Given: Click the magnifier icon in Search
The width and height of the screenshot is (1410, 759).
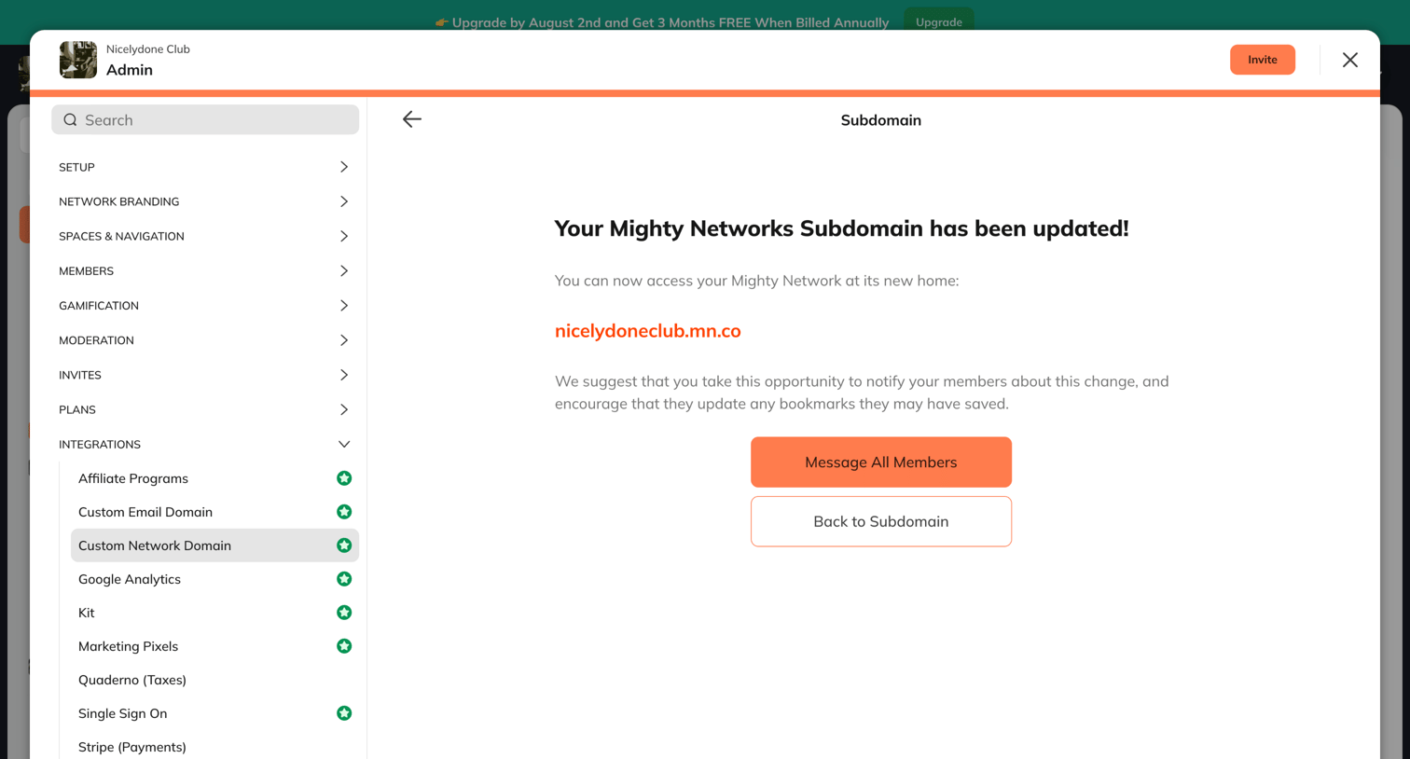Looking at the screenshot, I should [x=70, y=119].
